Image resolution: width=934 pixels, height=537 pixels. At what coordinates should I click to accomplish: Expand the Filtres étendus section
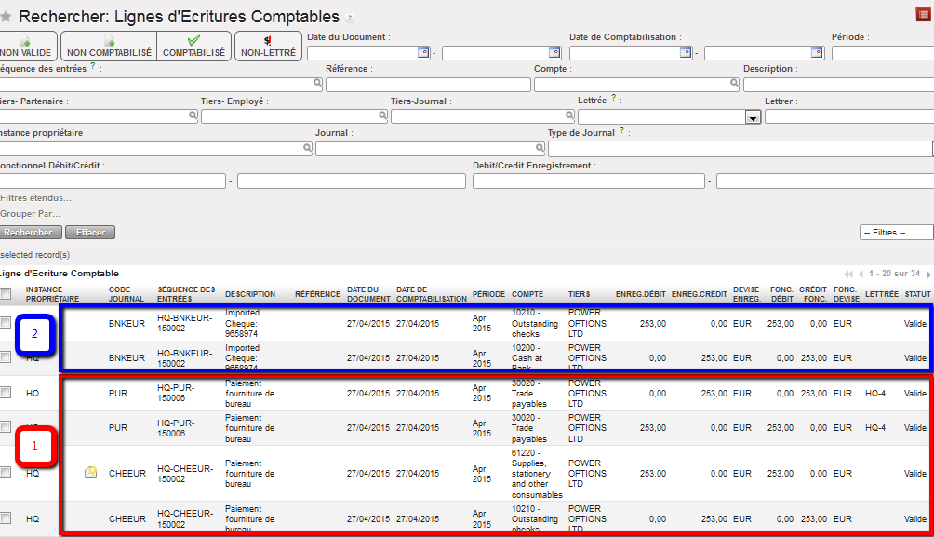point(35,197)
